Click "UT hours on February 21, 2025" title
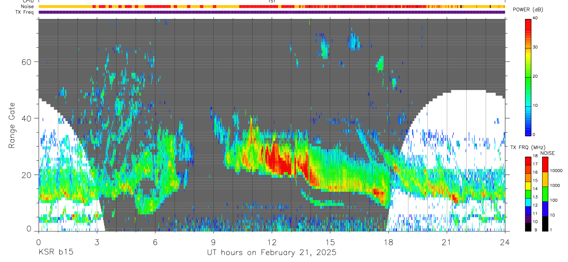568x262 pixels. [272, 253]
